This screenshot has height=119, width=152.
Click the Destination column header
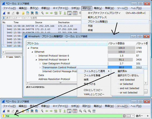[69, 23]
